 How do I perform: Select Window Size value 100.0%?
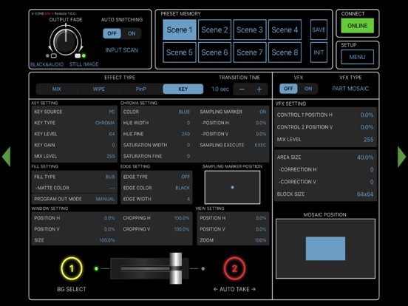point(107,240)
